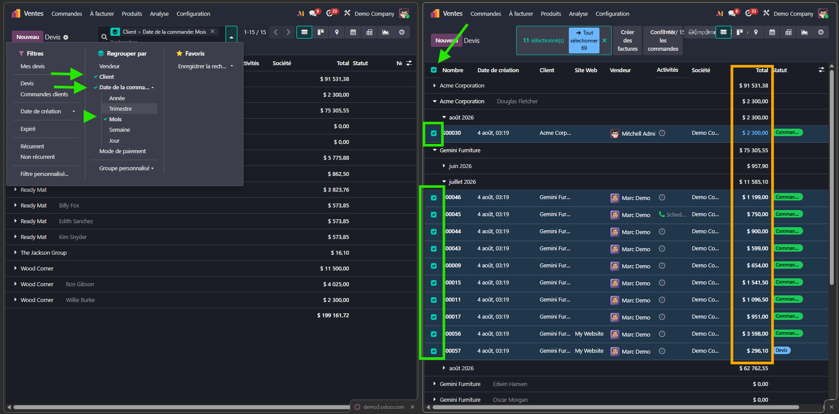Select the Commandes clients filter
This screenshot has height=414, width=839.
click(x=44, y=94)
